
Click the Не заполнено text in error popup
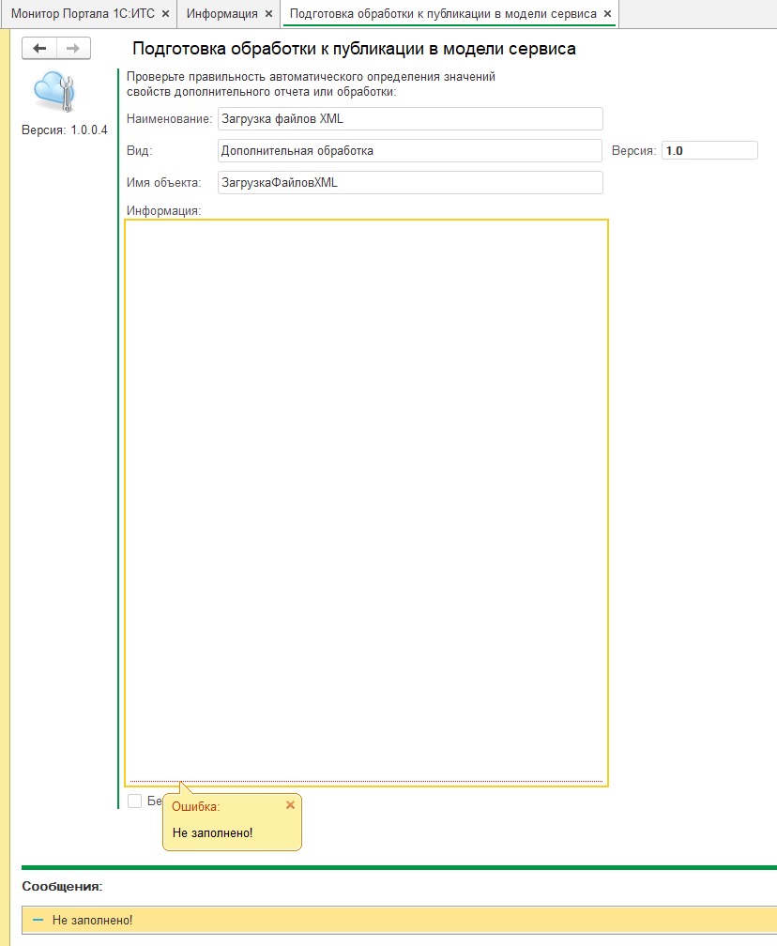click(x=213, y=832)
